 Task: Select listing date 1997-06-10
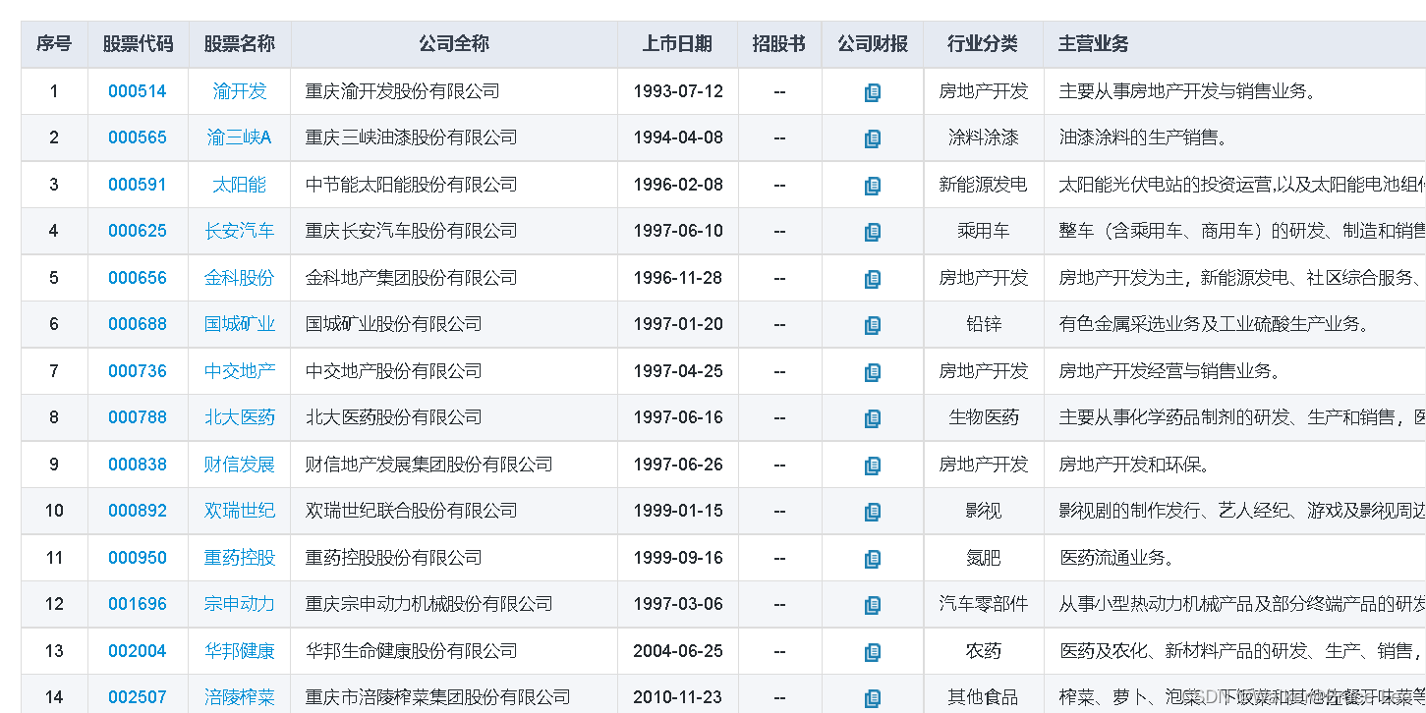point(678,231)
